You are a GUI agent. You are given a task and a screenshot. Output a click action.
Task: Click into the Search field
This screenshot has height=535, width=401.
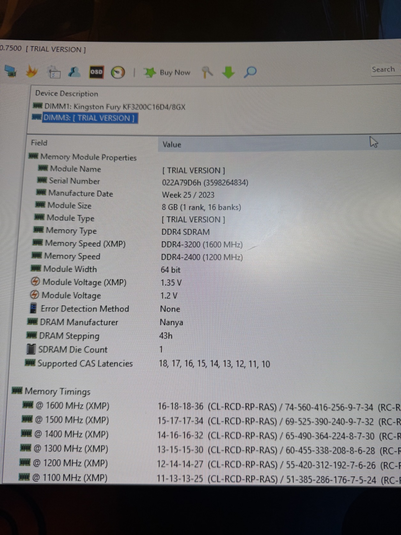coord(385,70)
